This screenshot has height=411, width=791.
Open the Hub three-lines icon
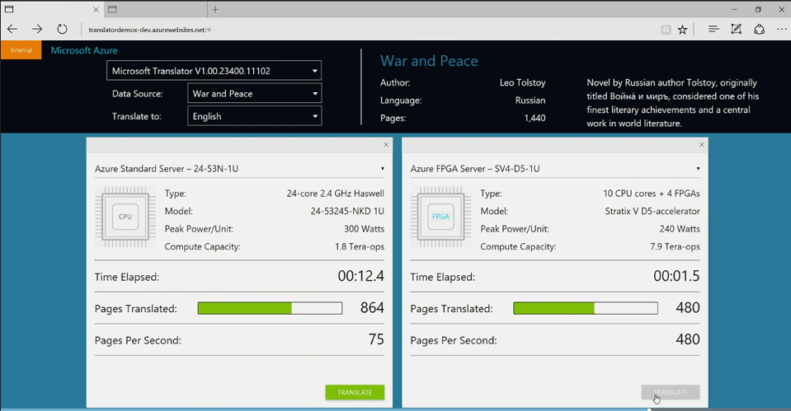click(713, 29)
